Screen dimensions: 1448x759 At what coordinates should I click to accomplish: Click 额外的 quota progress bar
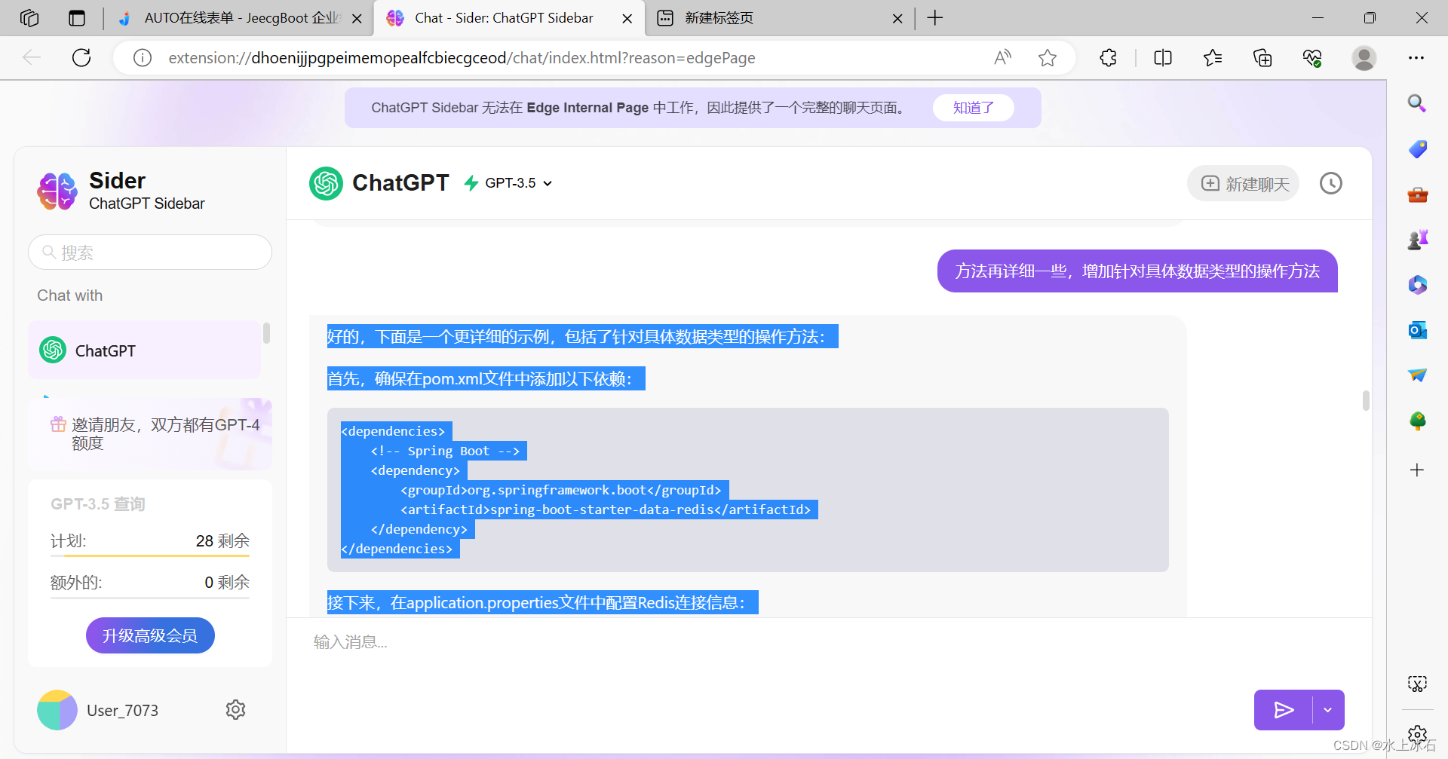click(150, 598)
